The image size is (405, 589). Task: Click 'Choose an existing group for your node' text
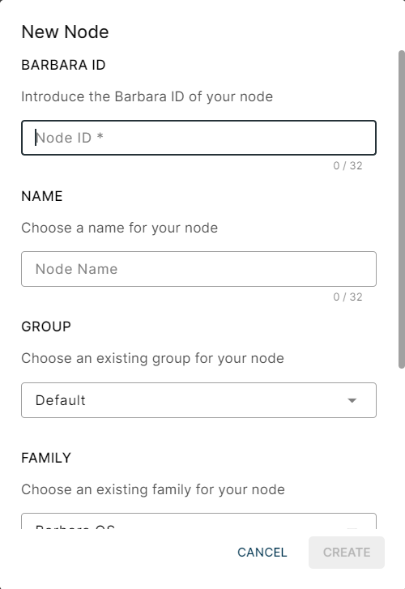coord(152,358)
